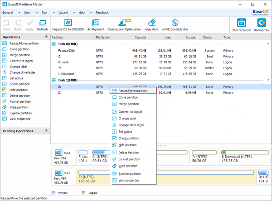Select Convert to logical in Operations sidebar
272x201 pixels.
(21, 61)
